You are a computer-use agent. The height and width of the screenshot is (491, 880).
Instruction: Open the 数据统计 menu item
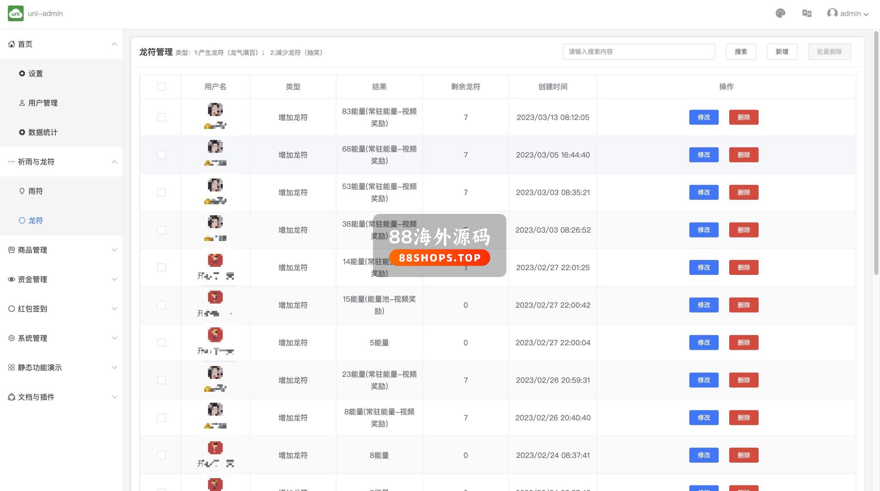point(43,132)
